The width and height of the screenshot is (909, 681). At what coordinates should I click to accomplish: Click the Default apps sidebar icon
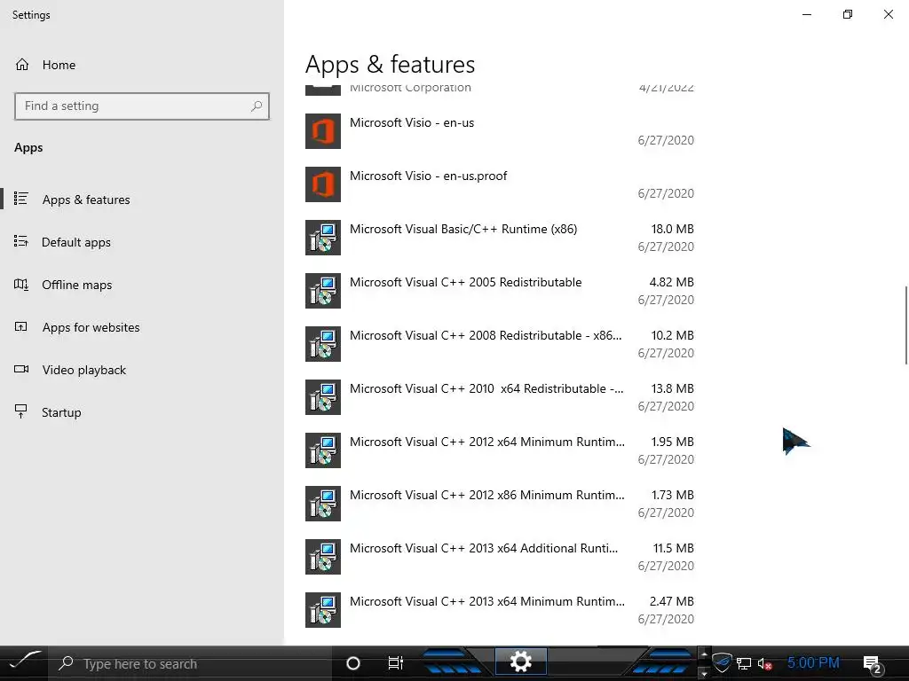21,241
